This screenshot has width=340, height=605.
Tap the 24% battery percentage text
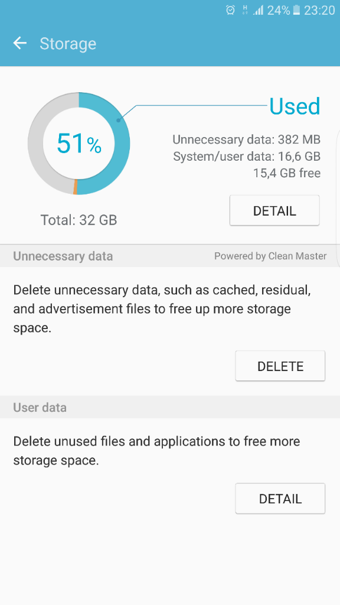[278, 11]
